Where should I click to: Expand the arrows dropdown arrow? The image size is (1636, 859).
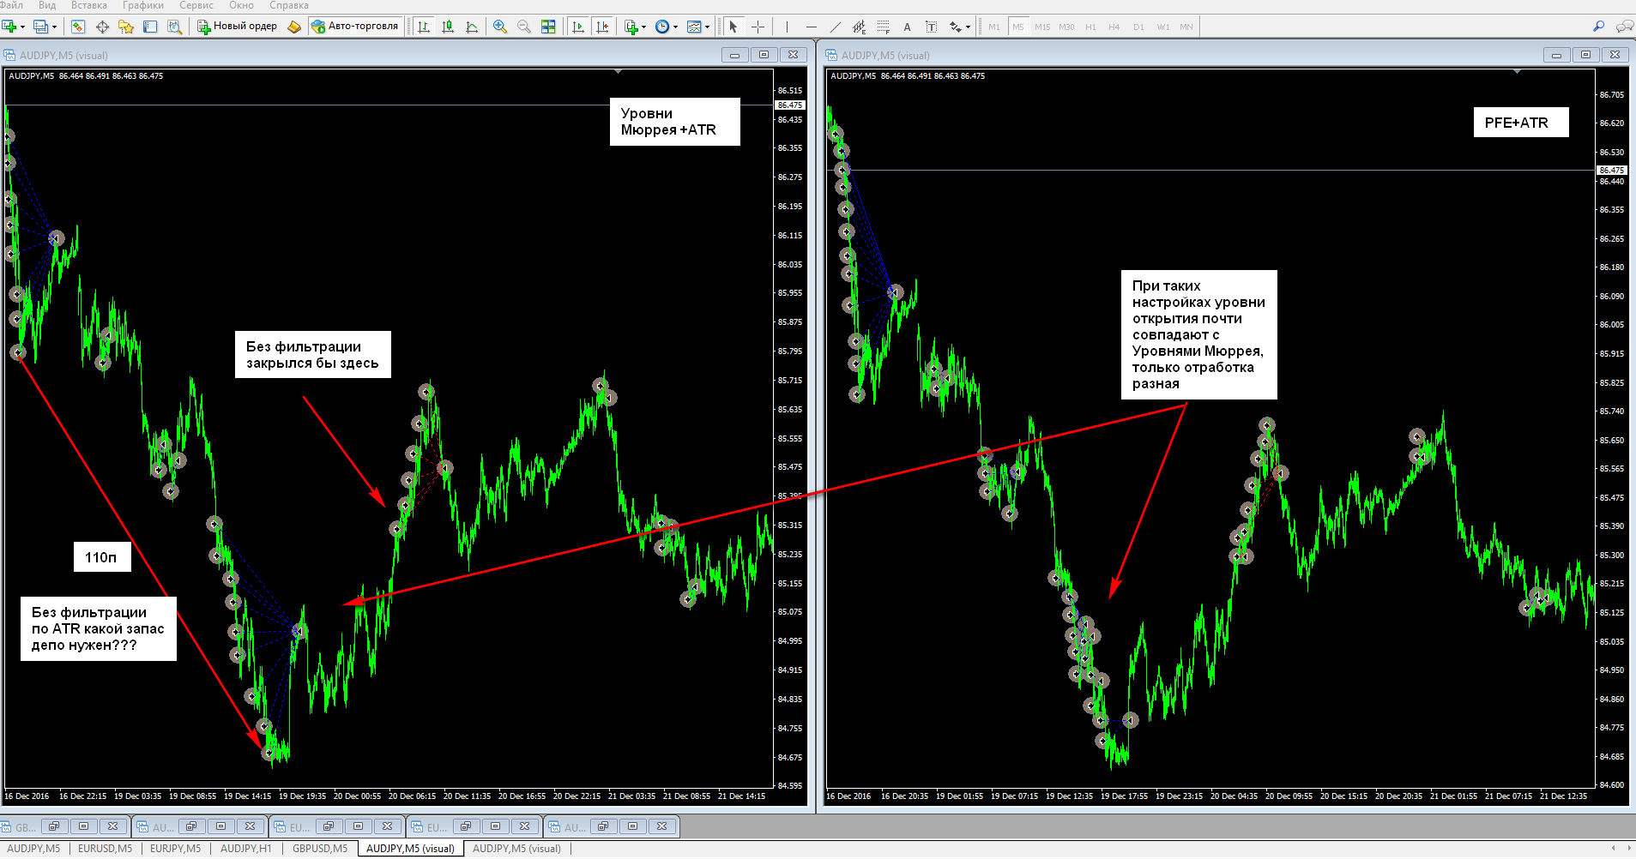pyautogui.click(x=968, y=27)
